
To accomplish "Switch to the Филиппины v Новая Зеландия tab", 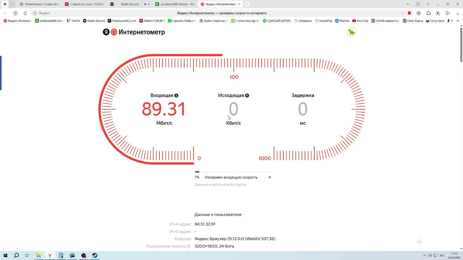I will (39, 4).
